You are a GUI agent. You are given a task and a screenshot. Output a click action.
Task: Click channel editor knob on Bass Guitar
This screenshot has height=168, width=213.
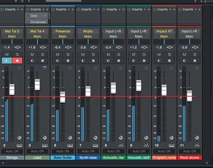coord(70,138)
